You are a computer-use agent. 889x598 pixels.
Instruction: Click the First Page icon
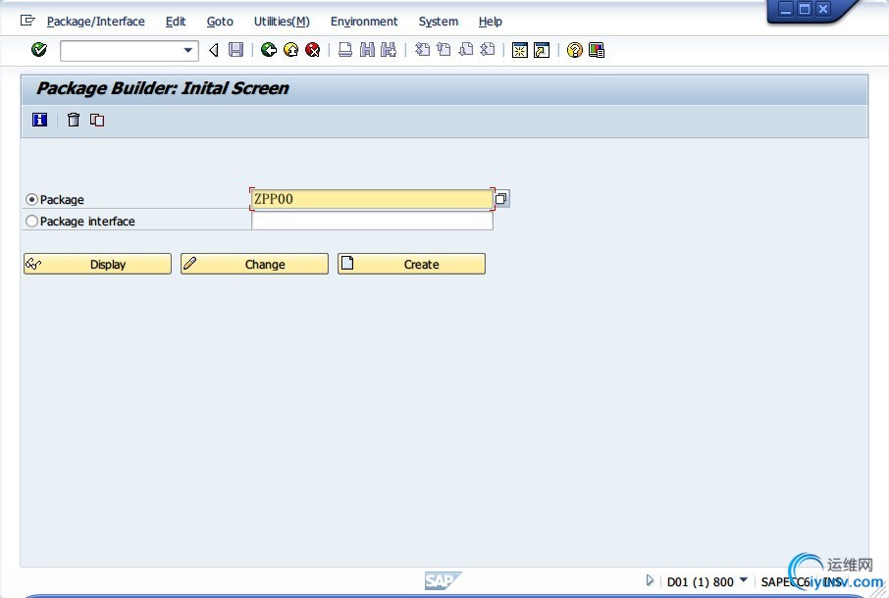422,50
